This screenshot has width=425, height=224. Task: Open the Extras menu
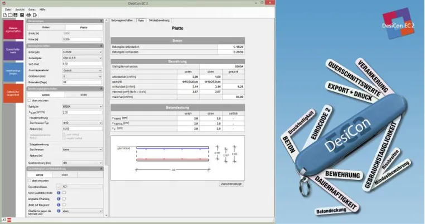pyautogui.click(x=32, y=9)
